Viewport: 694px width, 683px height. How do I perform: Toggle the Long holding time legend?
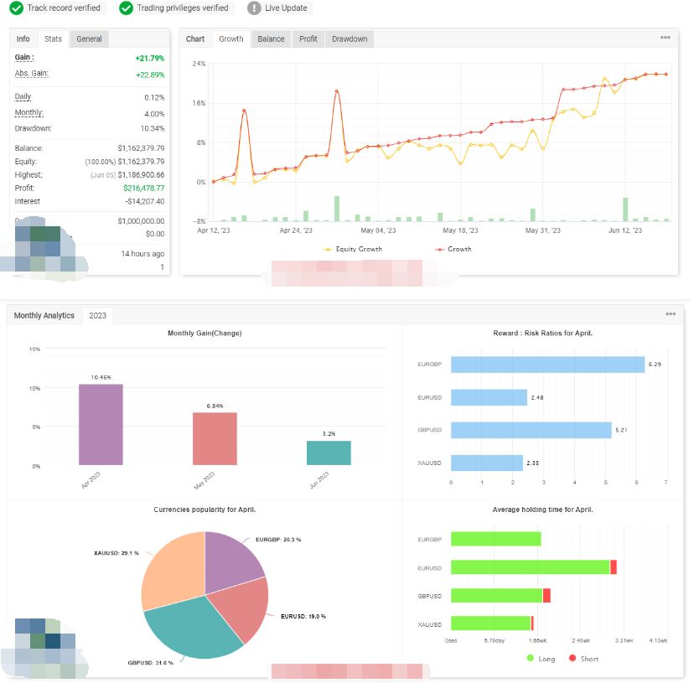point(541,659)
